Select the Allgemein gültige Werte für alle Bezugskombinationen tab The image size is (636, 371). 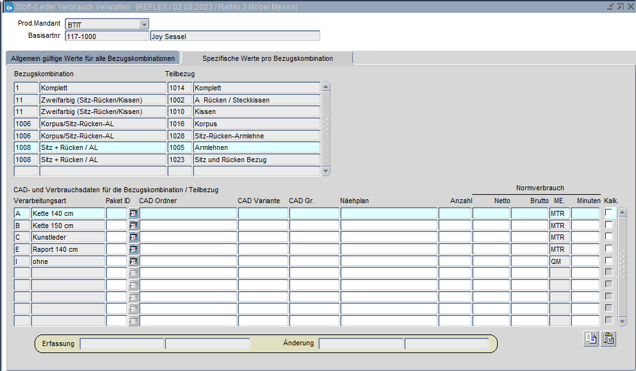click(x=93, y=58)
